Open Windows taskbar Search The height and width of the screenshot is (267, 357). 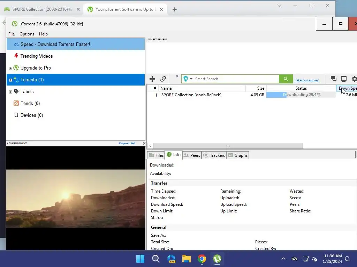click(156, 259)
